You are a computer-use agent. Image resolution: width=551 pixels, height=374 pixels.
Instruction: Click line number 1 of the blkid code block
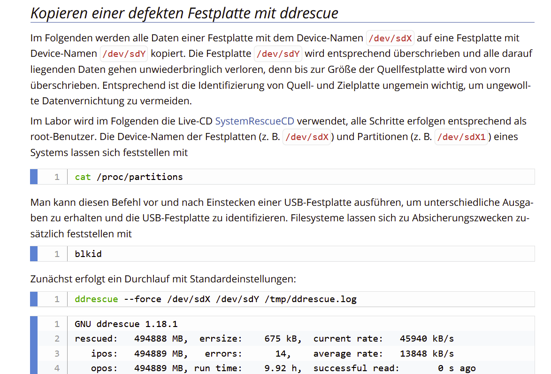pyautogui.click(x=57, y=254)
